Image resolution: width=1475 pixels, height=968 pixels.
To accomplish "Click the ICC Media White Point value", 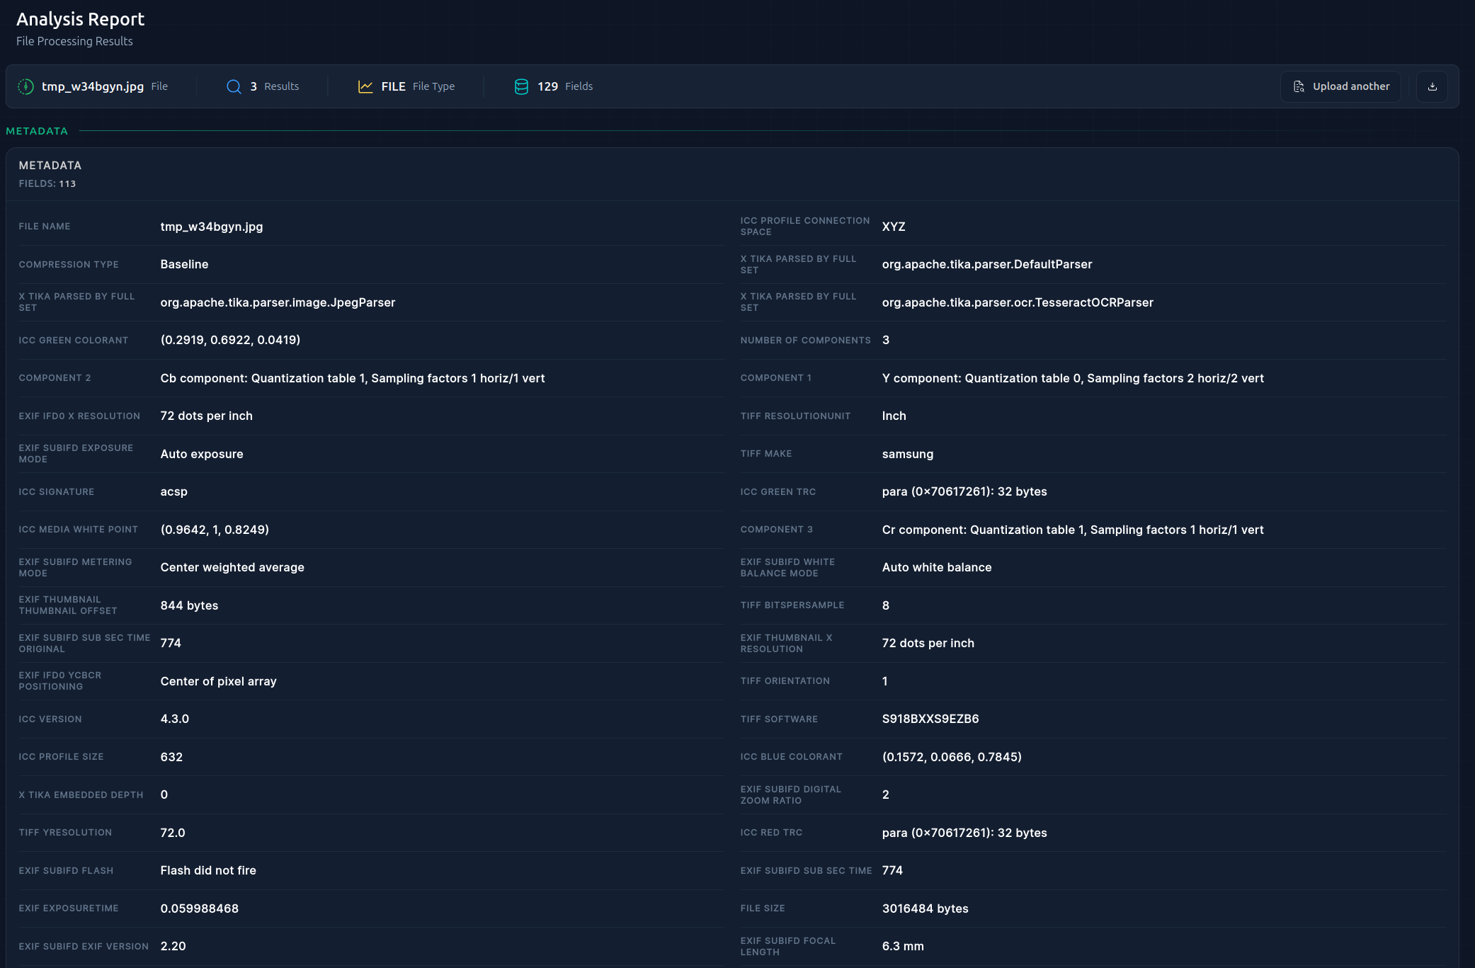I will pyautogui.click(x=215, y=530).
